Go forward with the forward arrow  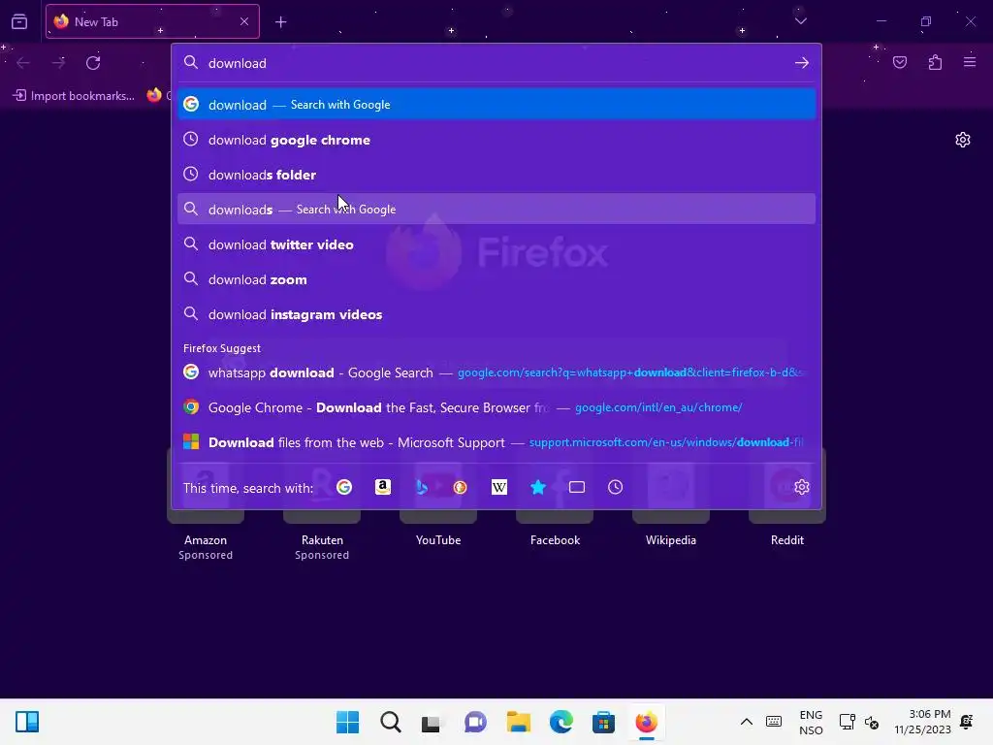58,63
